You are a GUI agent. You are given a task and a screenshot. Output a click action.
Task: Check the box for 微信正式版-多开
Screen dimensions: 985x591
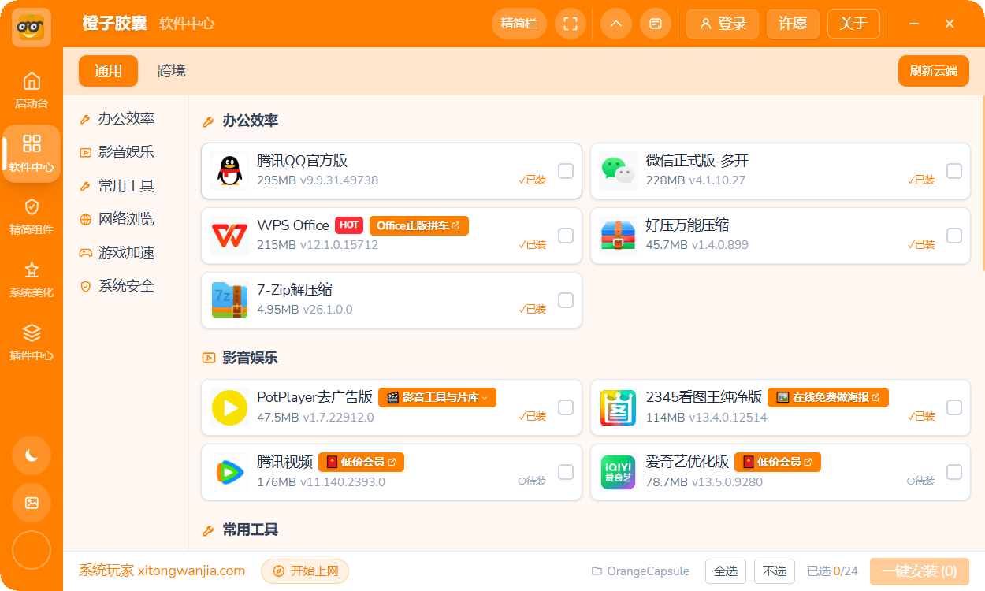pos(954,170)
